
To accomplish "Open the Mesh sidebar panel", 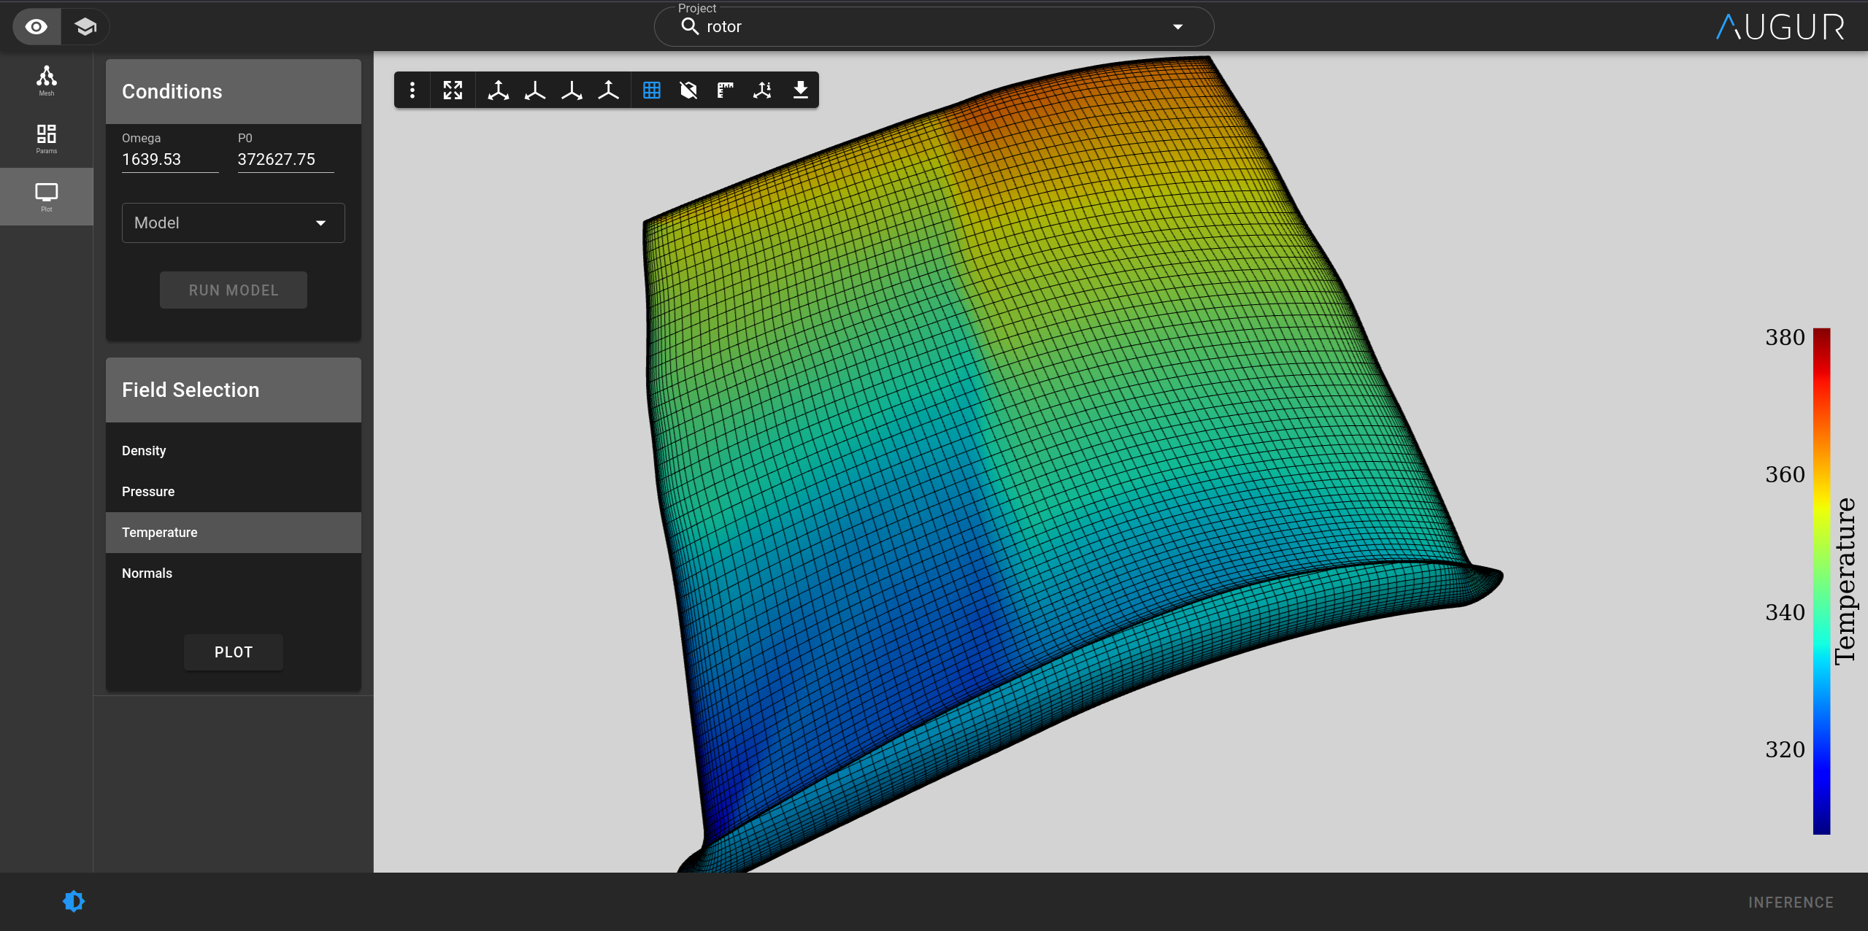I will [x=46, y=80].
